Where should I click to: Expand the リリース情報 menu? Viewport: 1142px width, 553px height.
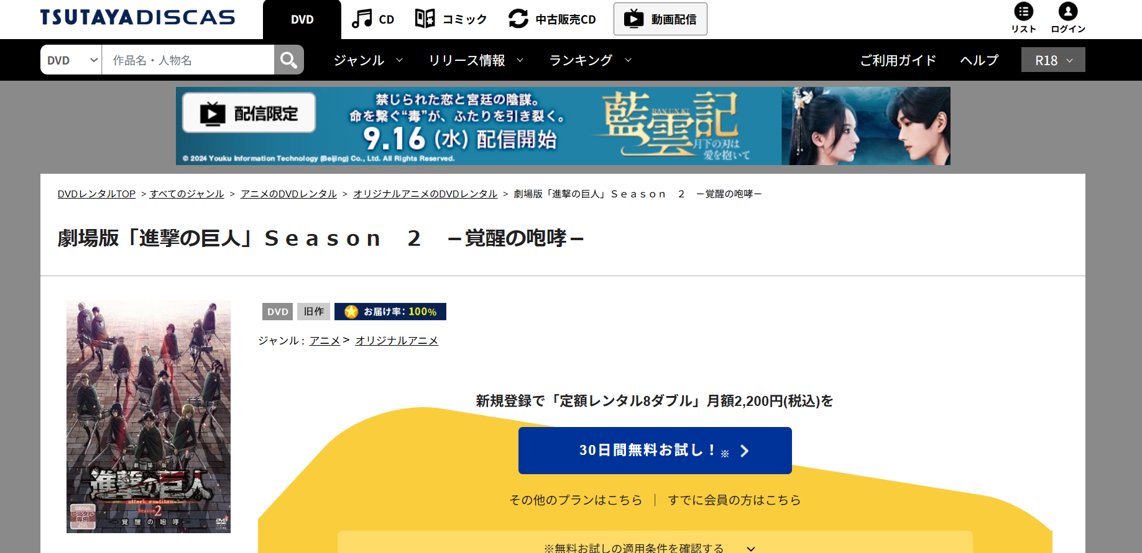coord(476,60)
